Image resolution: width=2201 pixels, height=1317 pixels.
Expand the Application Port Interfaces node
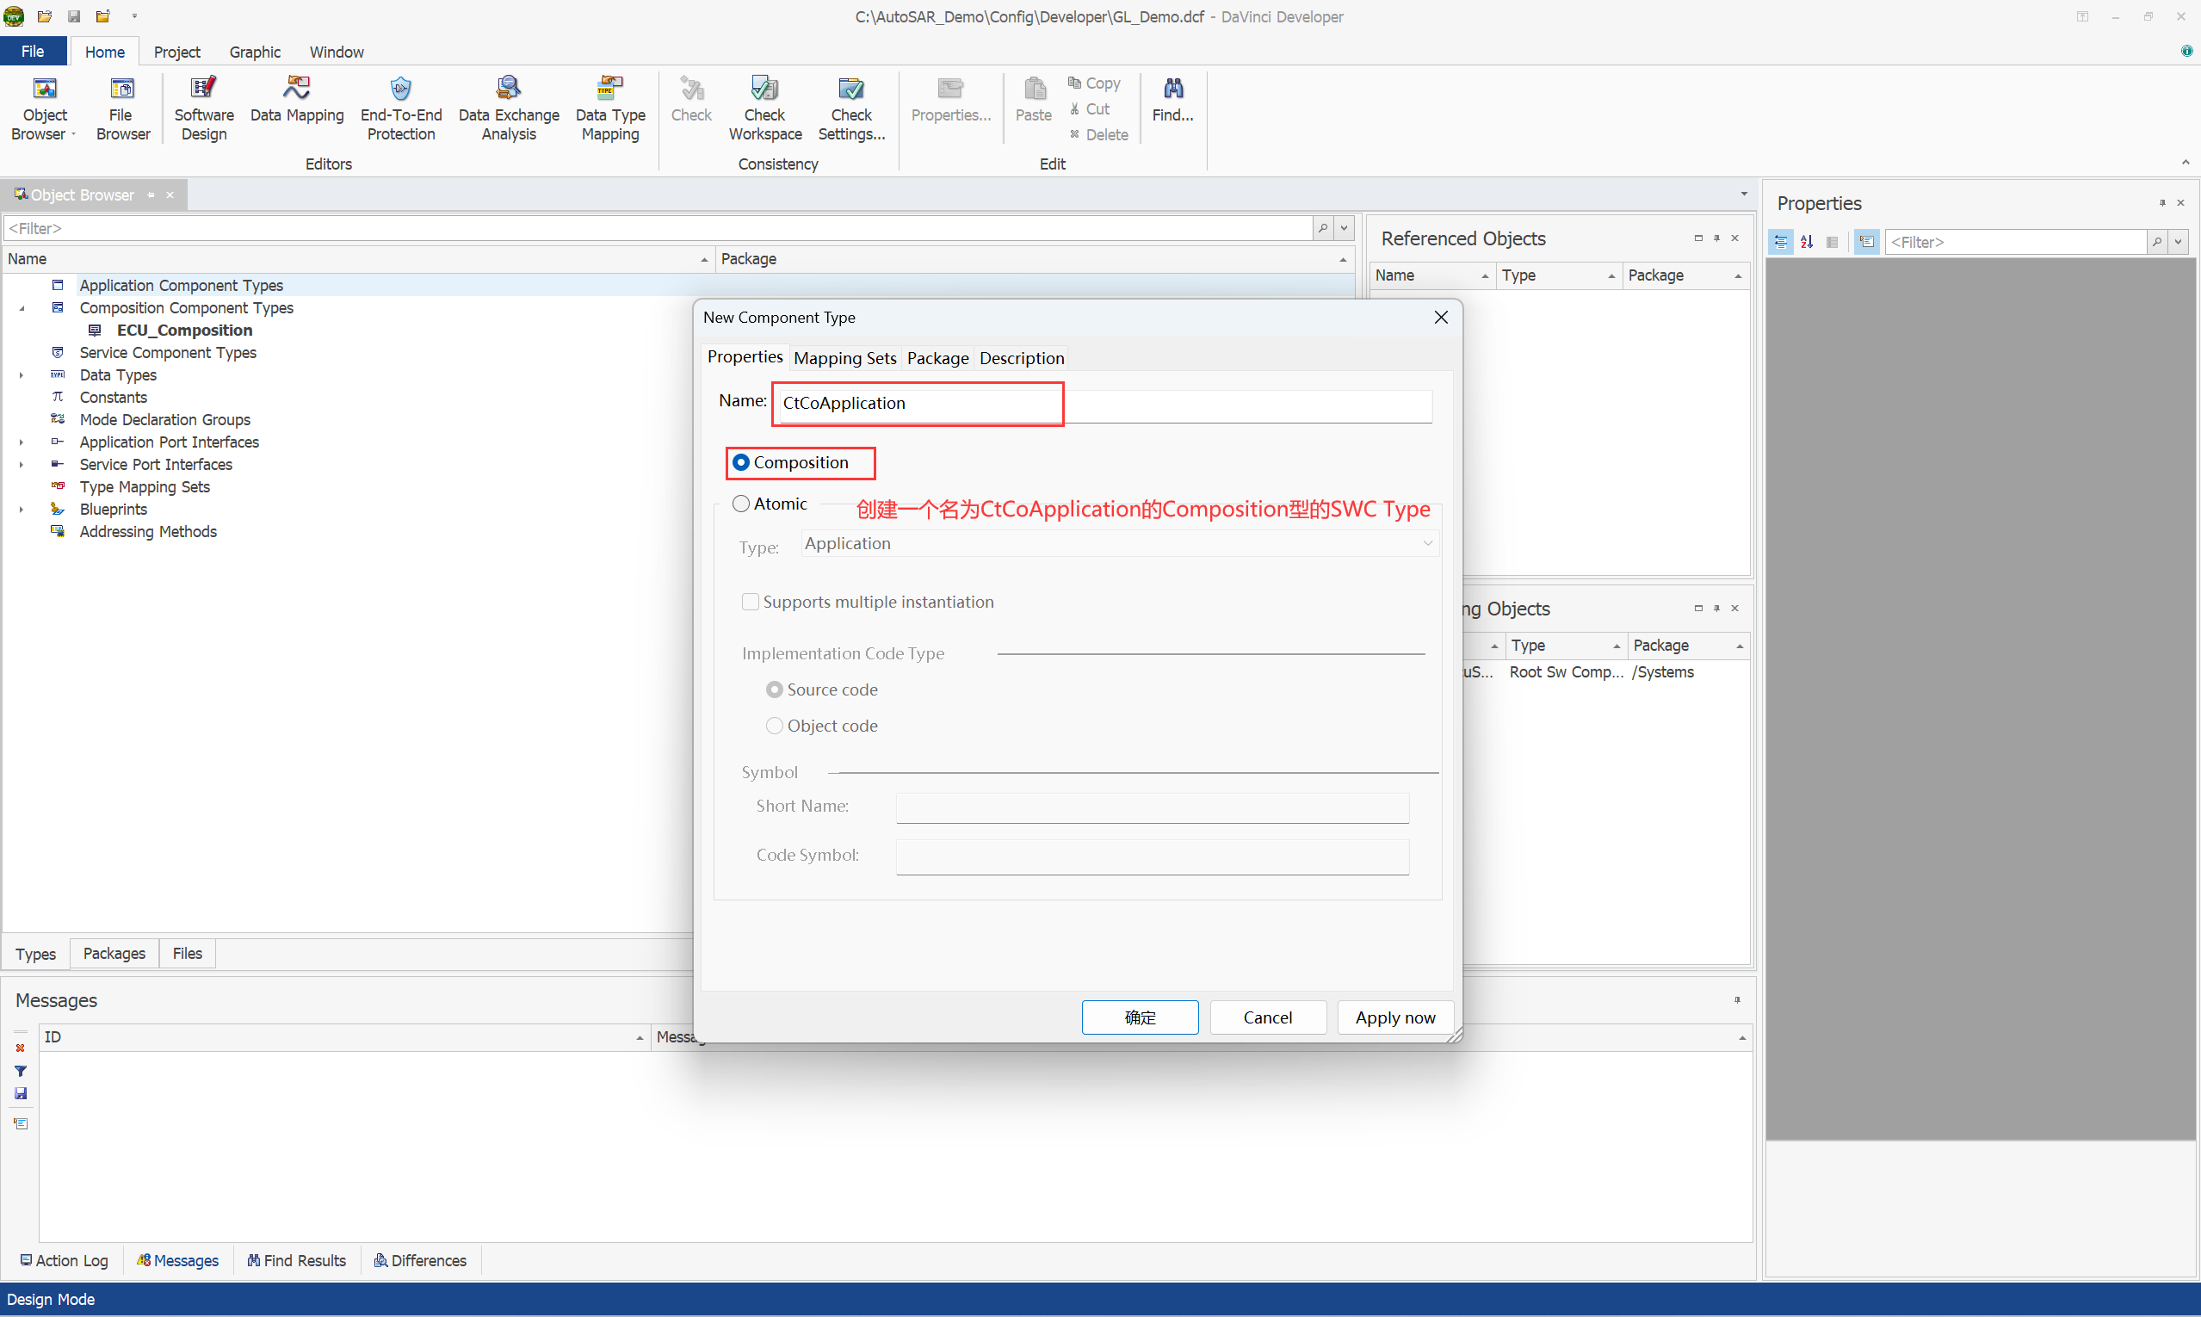click(x=22, y=442)
